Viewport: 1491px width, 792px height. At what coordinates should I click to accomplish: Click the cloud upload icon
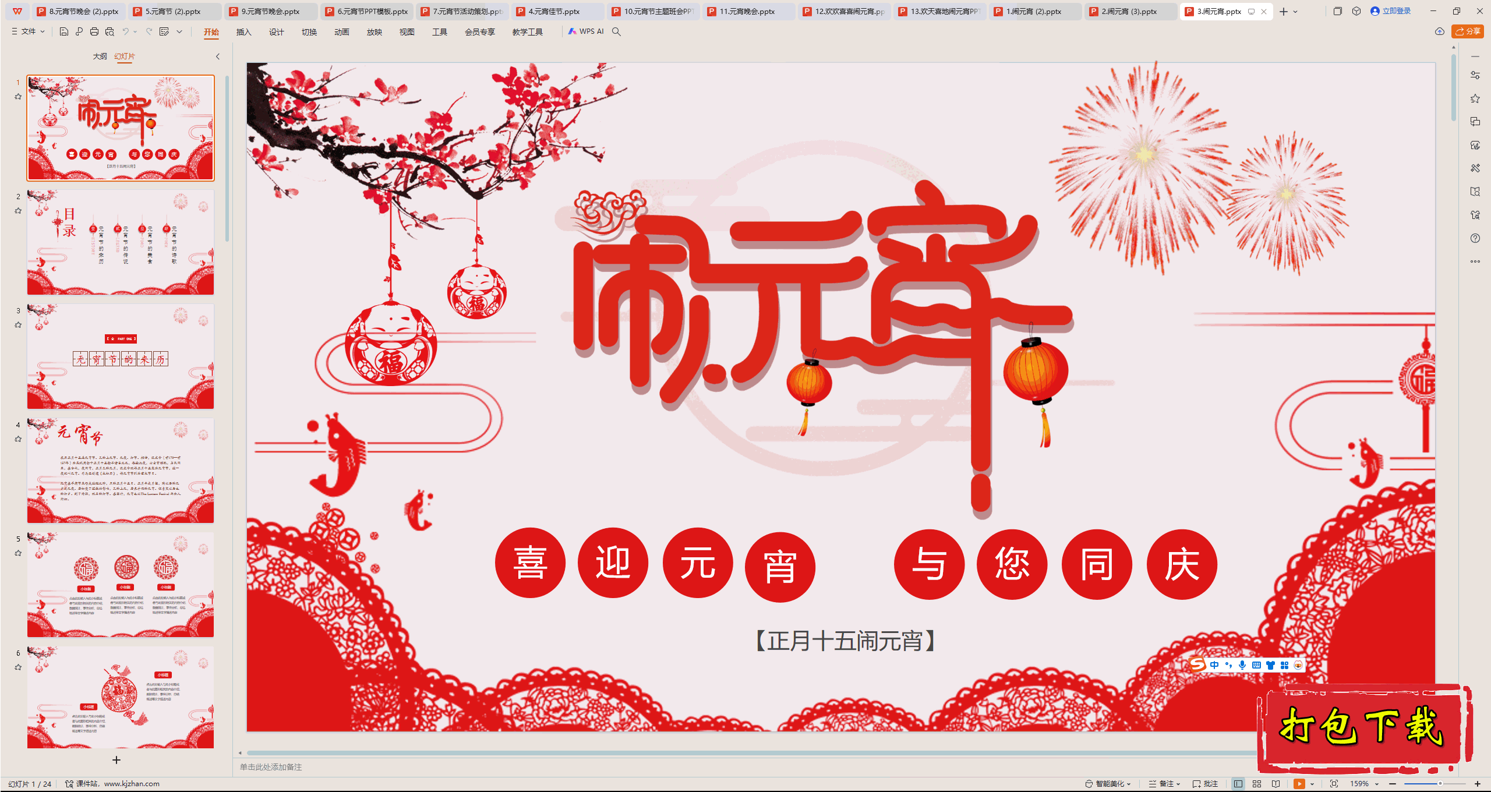coord(1440,31)
